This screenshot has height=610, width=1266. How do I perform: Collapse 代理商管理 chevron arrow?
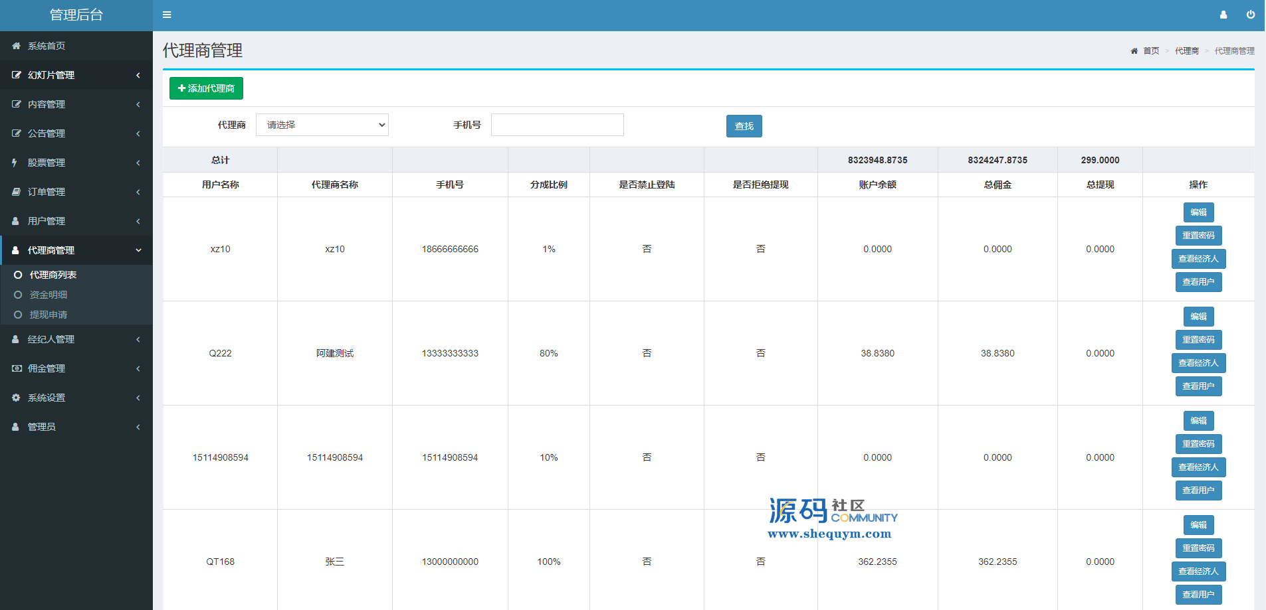138,250
